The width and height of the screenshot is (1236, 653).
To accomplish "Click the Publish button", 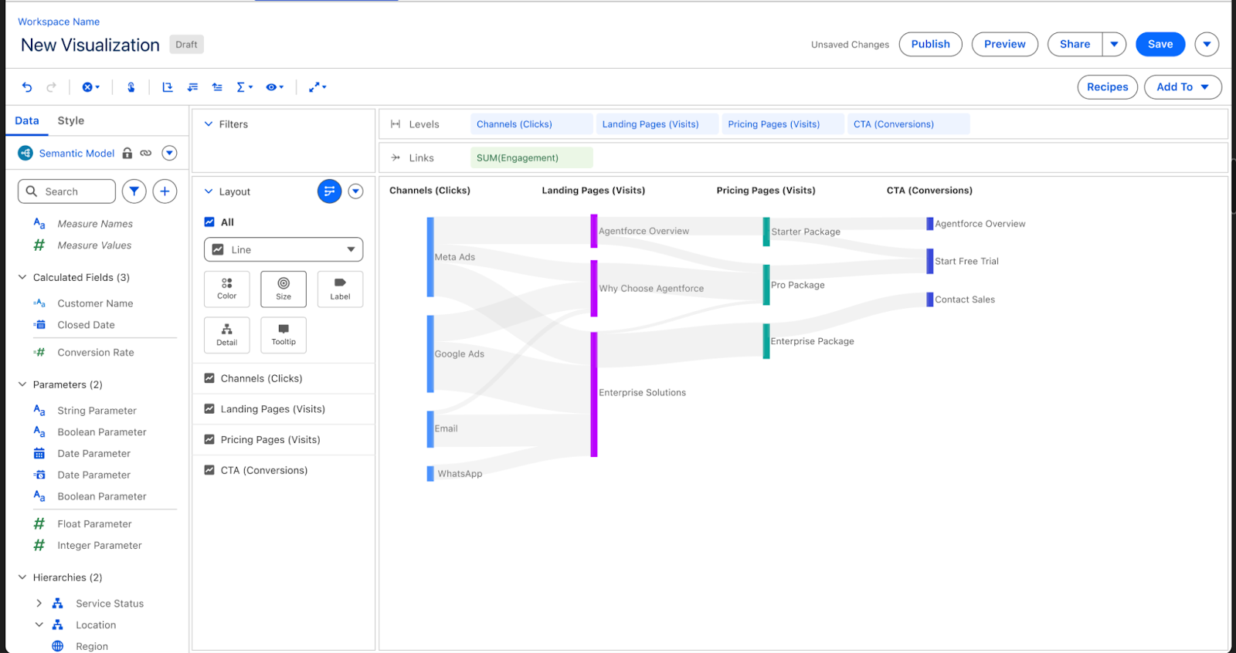I will coord(930,44).
